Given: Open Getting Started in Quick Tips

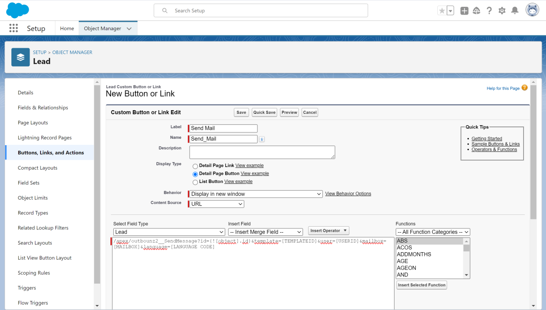Looking at the screenshot, I should click(x=487, y=138).
